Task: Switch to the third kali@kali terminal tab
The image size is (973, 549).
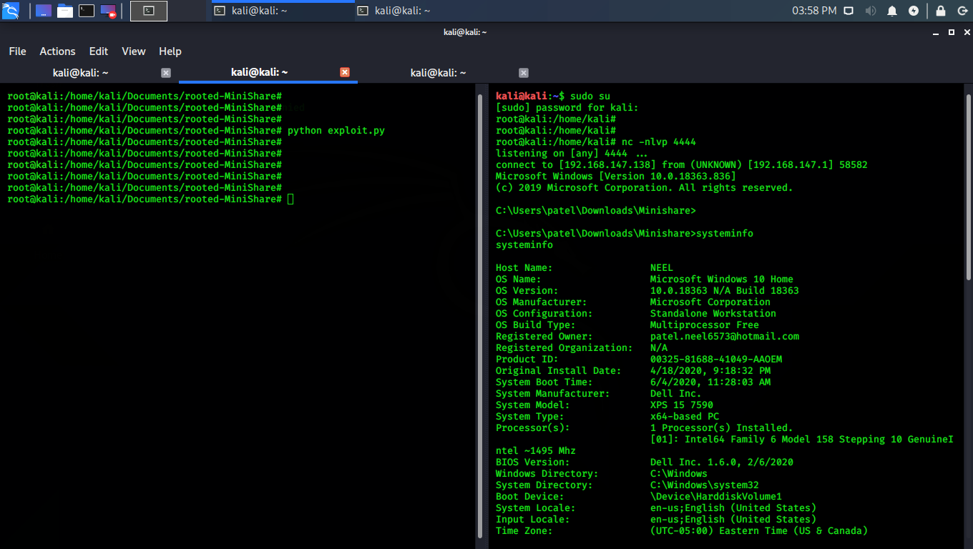Action: click(x=438, y=73)
